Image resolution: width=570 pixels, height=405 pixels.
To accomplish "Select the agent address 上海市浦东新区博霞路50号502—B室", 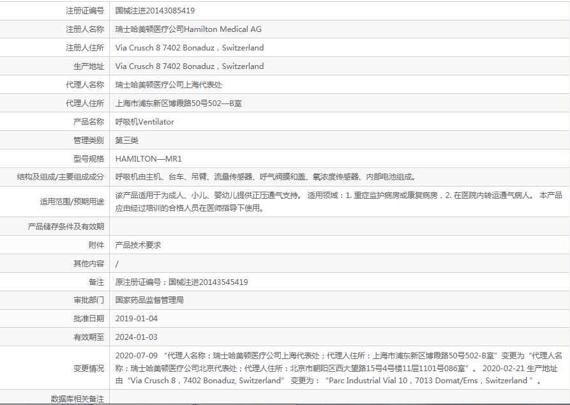I will (179, 103).
